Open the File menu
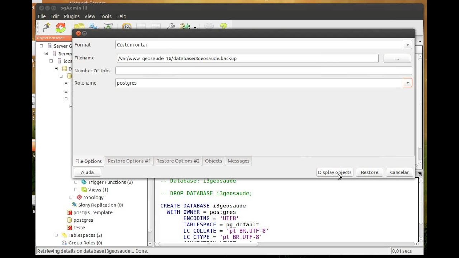Screen dimensions: 459x258 42,16
